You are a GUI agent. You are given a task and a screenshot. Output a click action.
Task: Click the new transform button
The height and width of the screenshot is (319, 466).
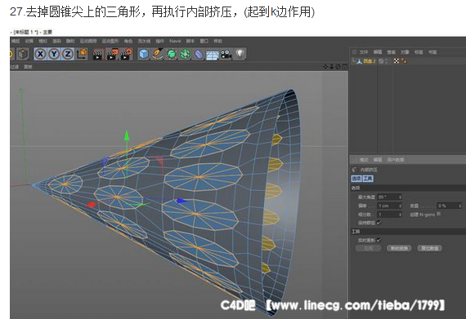pos(399,248)
